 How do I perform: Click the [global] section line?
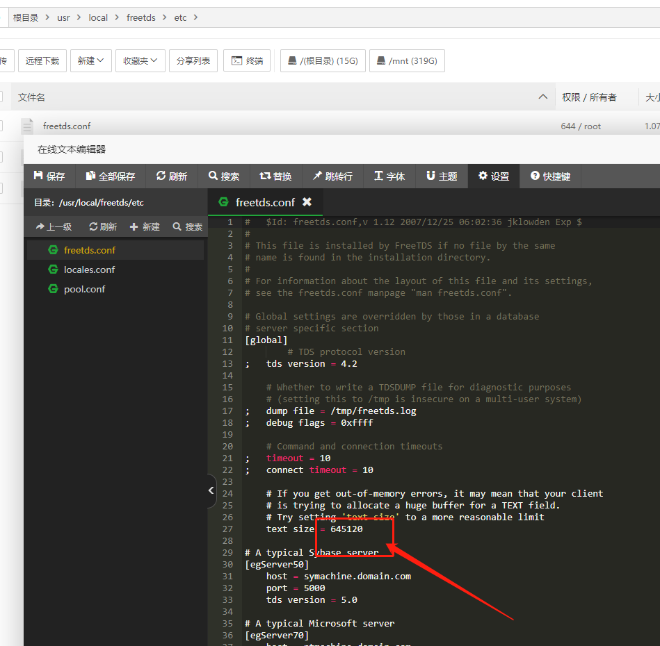(x=266, y=340)
